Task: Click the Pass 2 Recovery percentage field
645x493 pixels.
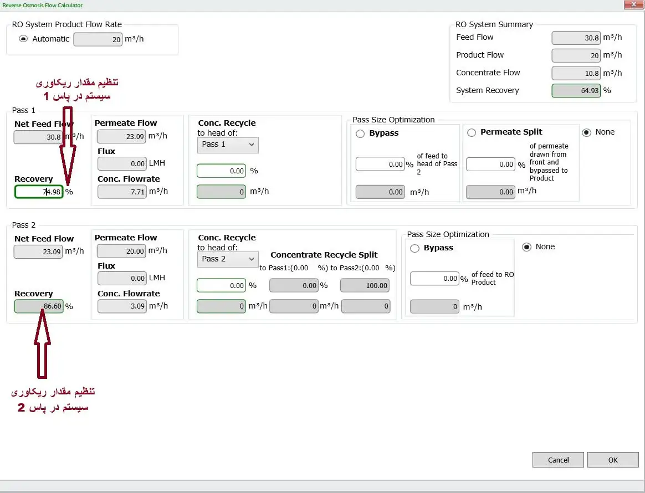Action: point(39,306)
